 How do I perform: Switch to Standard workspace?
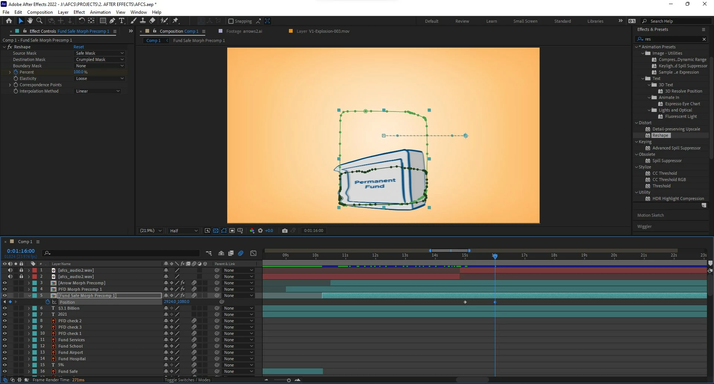pos(562,21)
